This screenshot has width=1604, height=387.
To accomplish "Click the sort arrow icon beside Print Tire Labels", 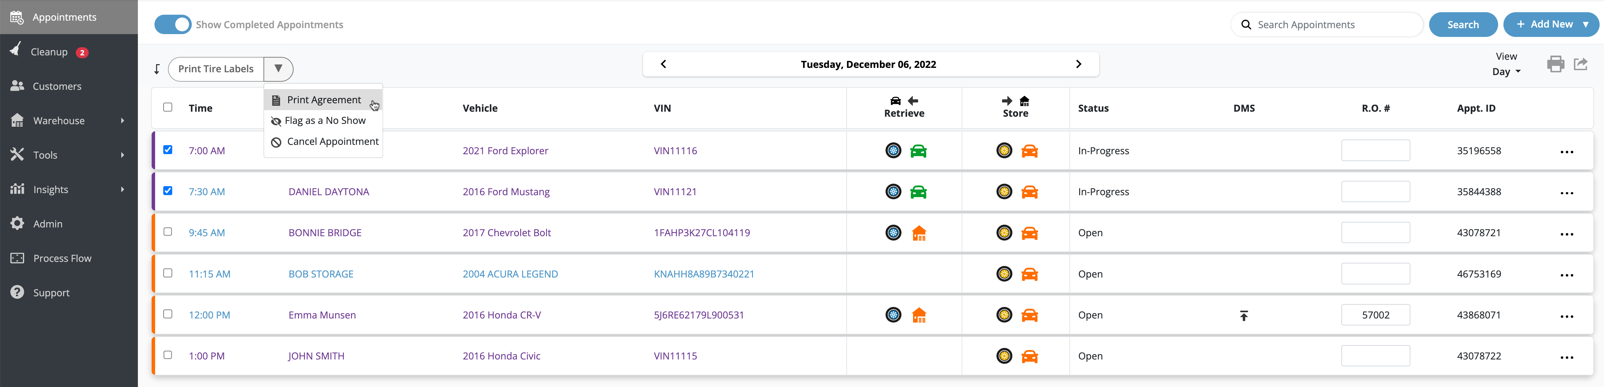I will click(157, 69).
